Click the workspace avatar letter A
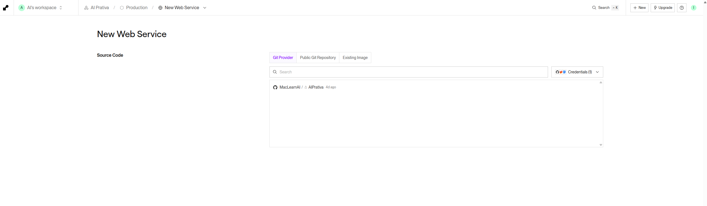Viewport: 707px width, 206px height. pos(22,8)
